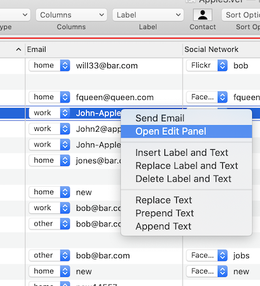Image resolution: width=260 pixels, height=286 pixels.
Task: Open work label popup for John2 email
Action: pyautogui.click(x=49, y=129)
